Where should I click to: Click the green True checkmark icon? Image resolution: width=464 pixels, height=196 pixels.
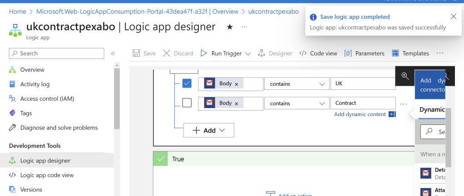pyautogui.click(x=161, y=159)
